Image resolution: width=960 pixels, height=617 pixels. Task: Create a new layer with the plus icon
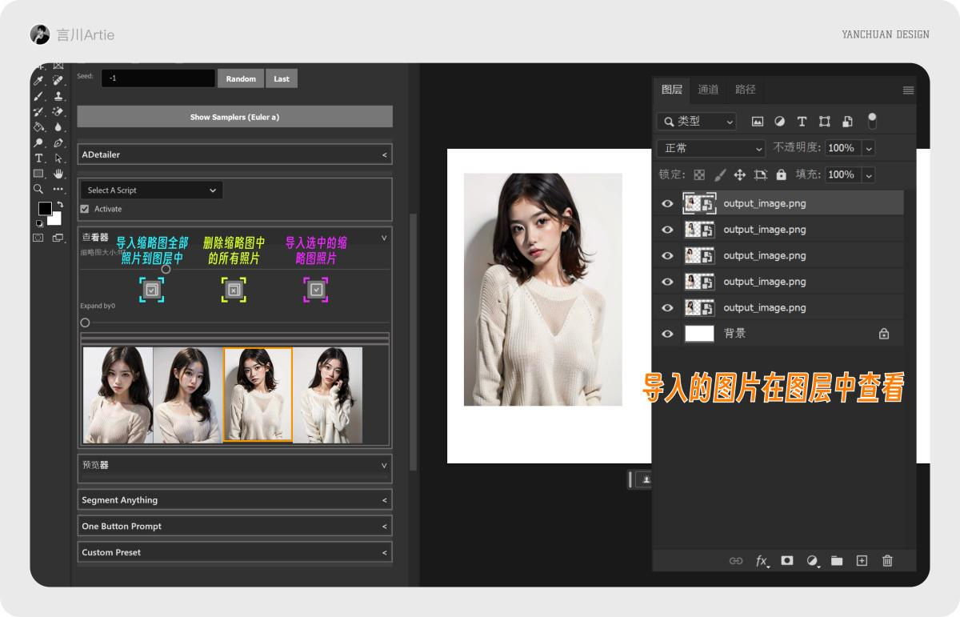[x=862, y=561]
